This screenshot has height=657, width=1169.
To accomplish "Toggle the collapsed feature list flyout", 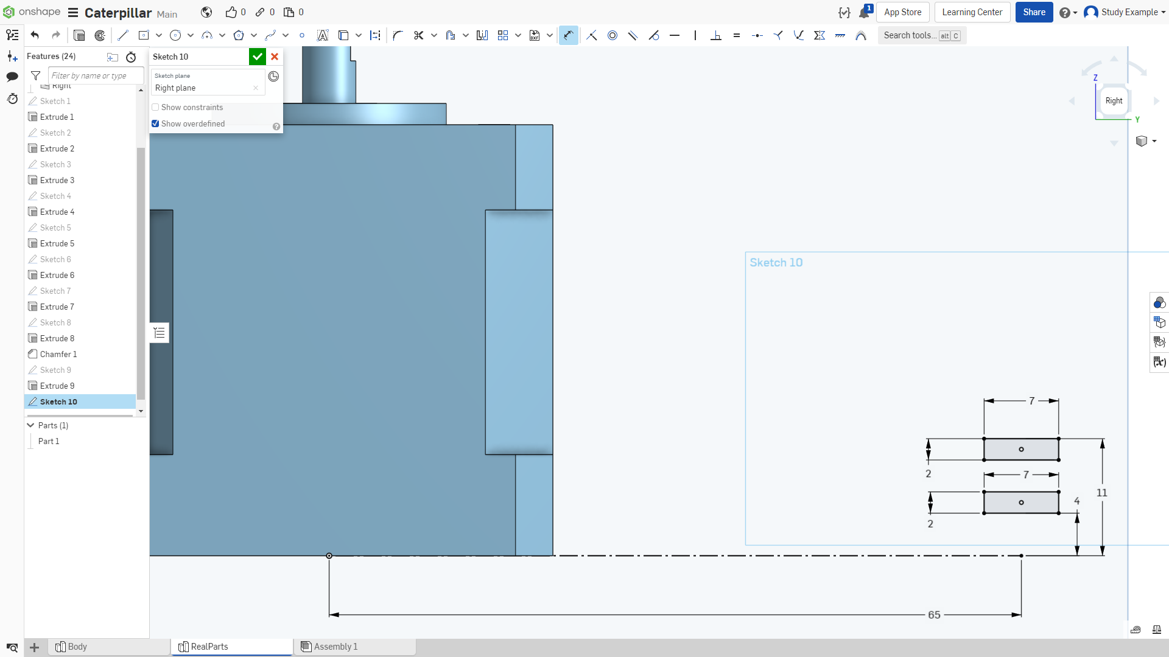I will 160,333.
